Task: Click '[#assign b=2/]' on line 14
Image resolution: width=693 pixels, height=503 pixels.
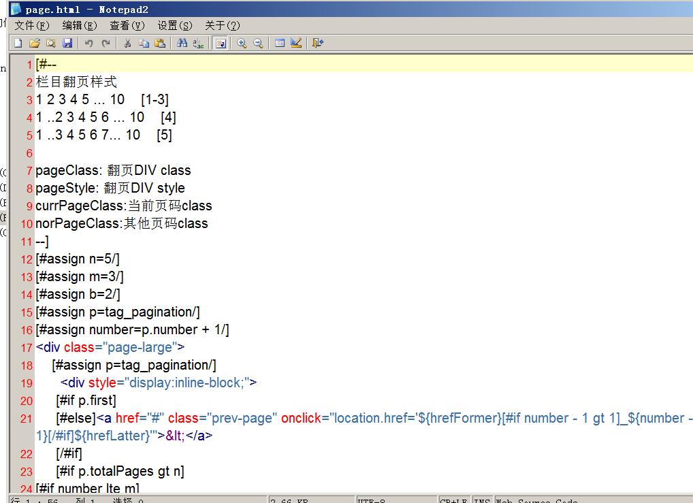Action: click(78, 294)
